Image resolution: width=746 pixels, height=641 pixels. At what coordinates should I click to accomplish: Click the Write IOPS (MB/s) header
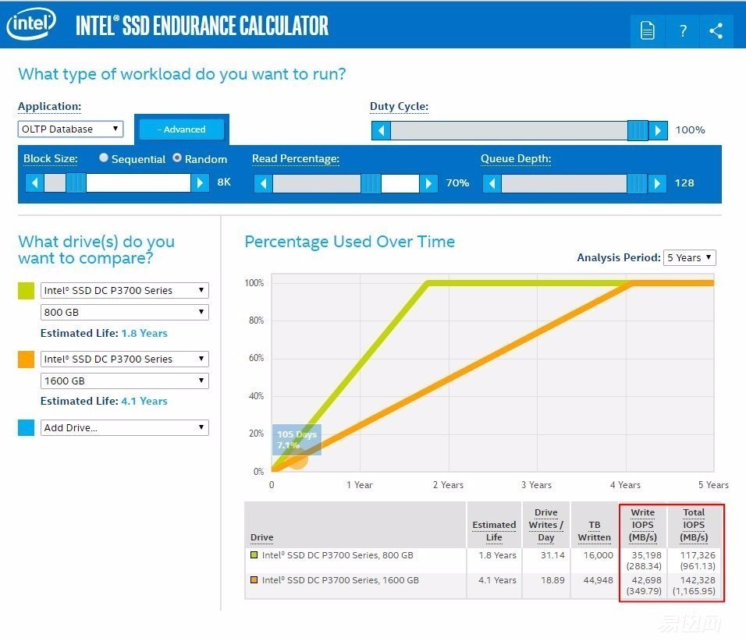643,525
